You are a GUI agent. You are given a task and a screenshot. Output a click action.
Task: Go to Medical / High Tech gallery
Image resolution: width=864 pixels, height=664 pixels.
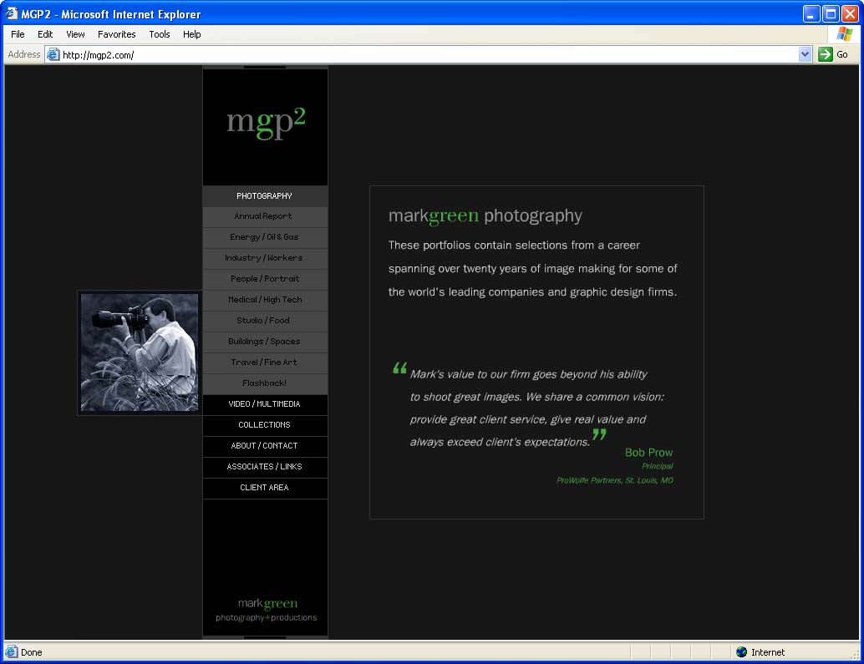pyautogui.click(x=264, y=300)
